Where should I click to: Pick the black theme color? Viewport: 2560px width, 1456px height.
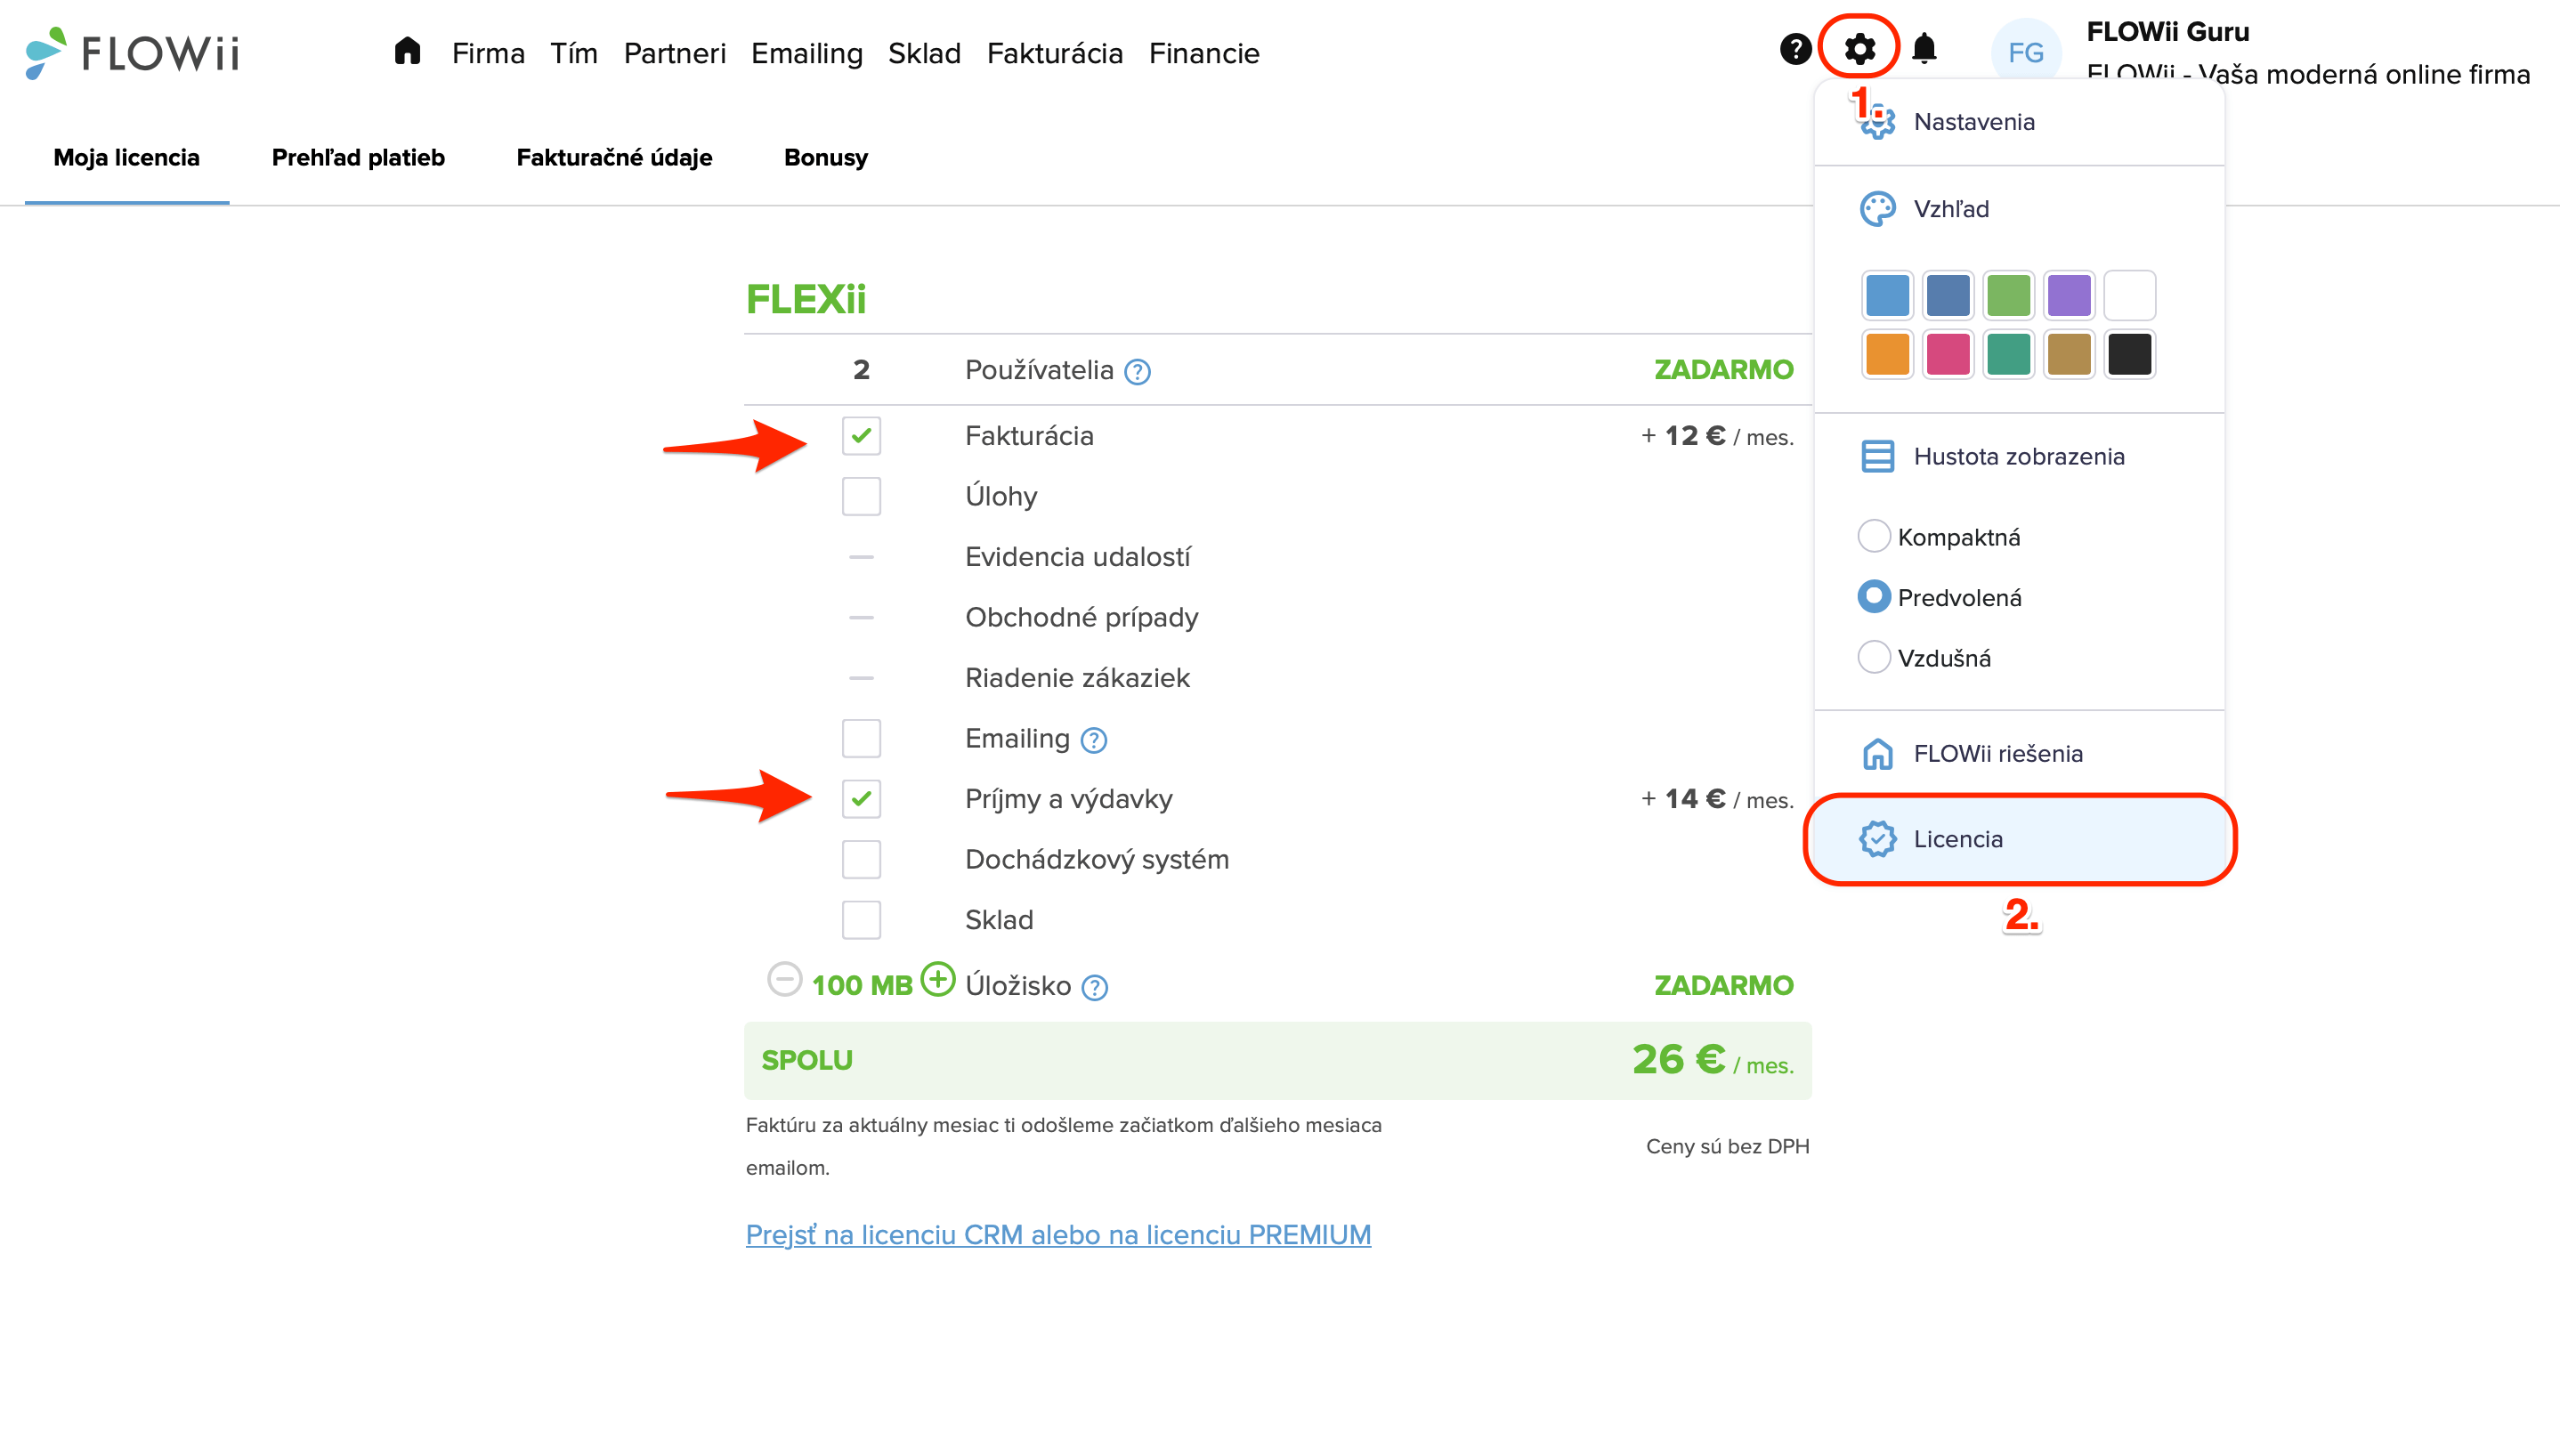(2129, 354)
